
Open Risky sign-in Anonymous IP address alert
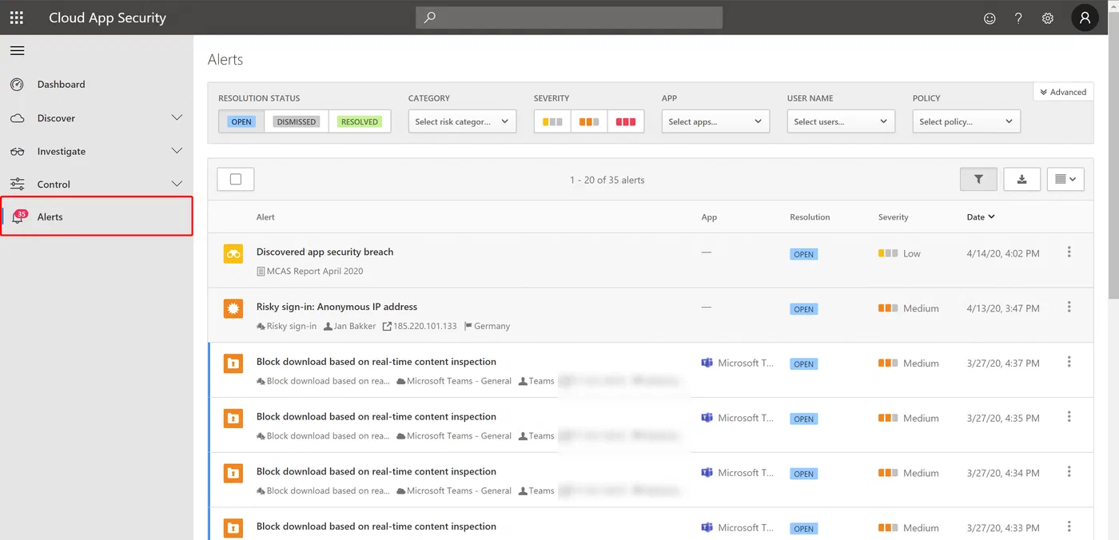pos(336,307)
